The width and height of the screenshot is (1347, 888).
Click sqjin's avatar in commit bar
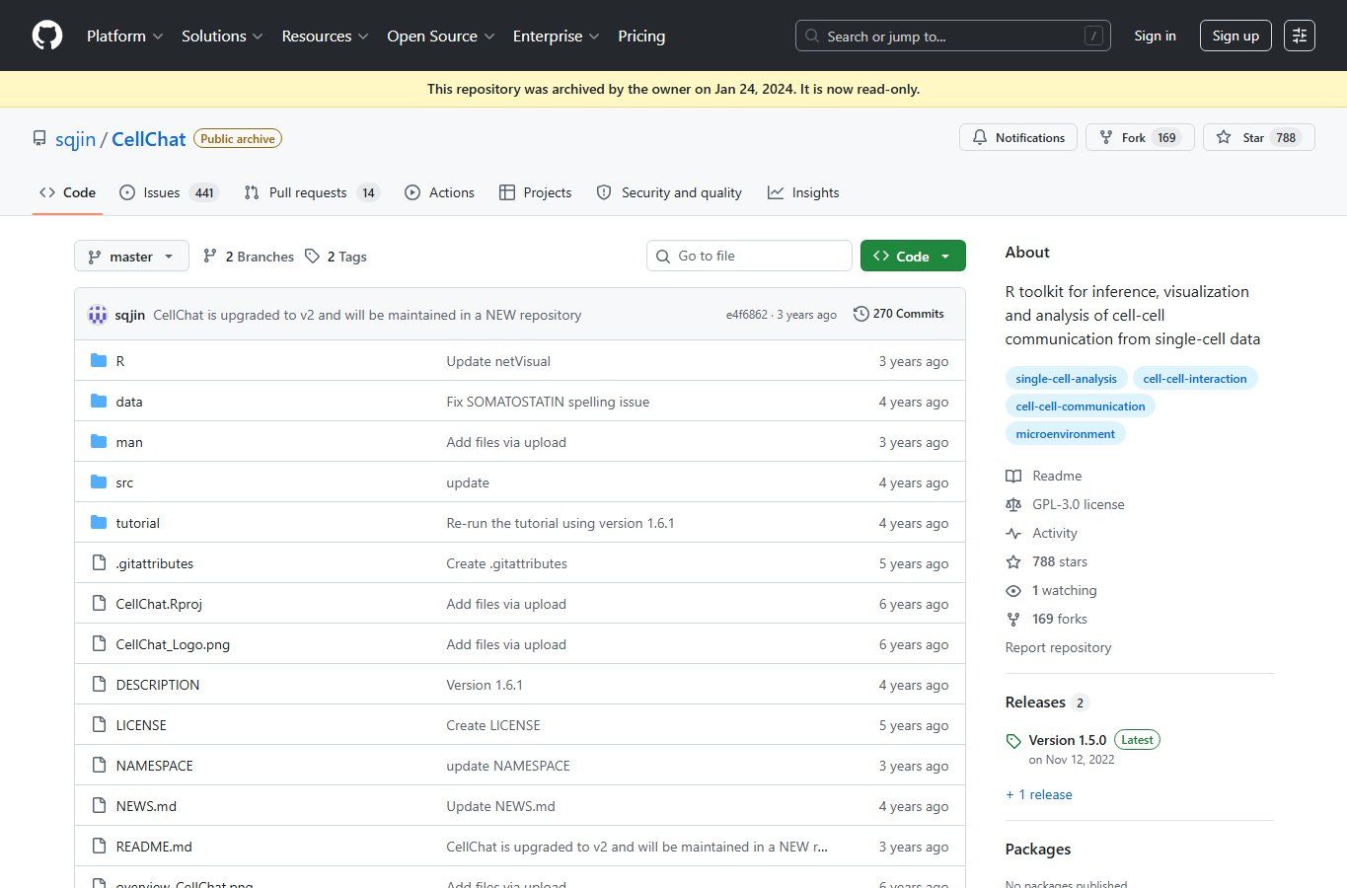98,315
